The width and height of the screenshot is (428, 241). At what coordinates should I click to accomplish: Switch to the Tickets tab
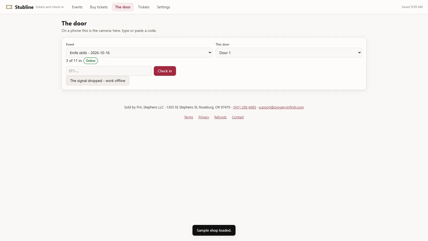[x=144, y=7]
